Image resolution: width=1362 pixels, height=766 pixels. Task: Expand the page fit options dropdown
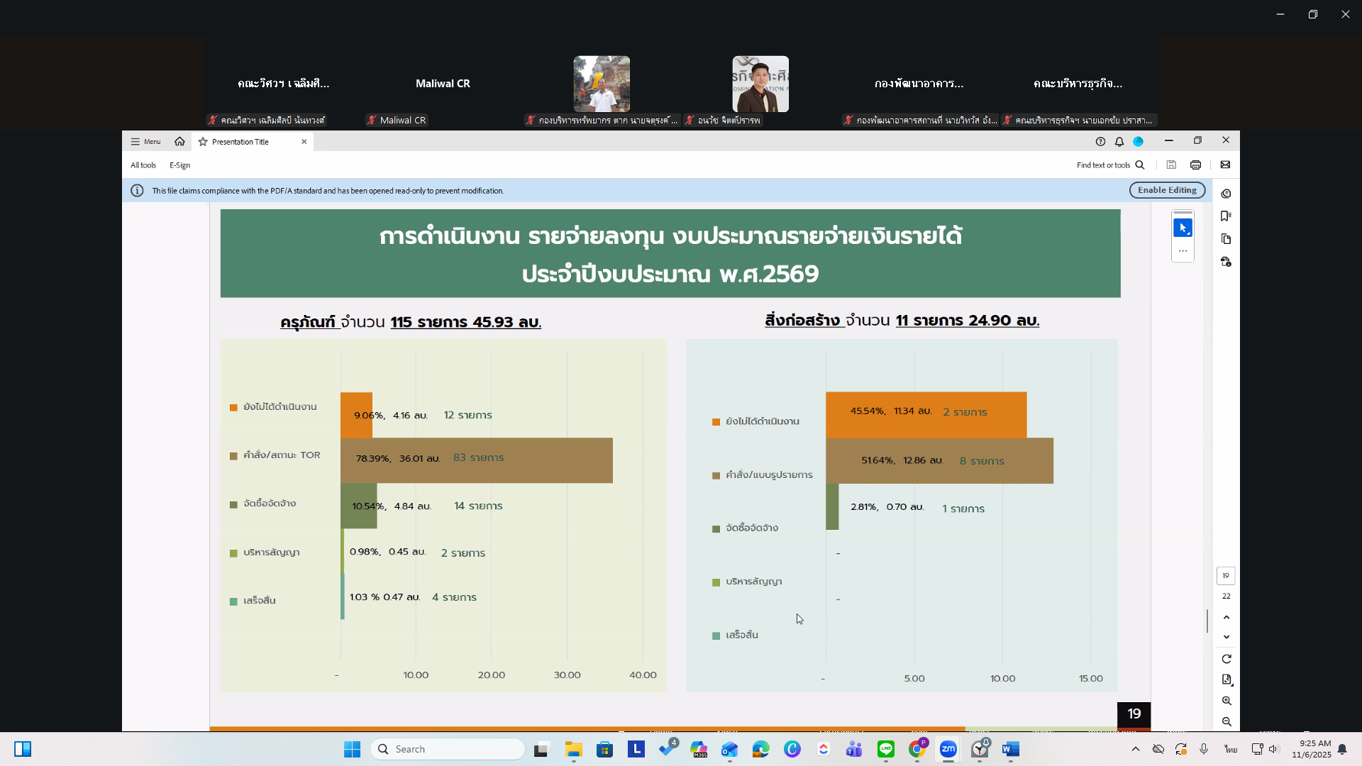[1227, 679]
